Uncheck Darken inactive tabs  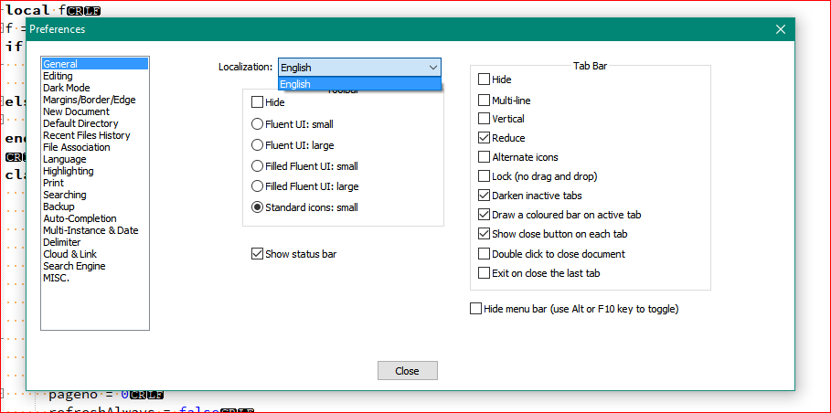pyautogui.click(x=484, y=196)
